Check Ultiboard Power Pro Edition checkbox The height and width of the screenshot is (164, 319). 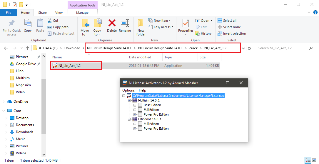[140, 128]
